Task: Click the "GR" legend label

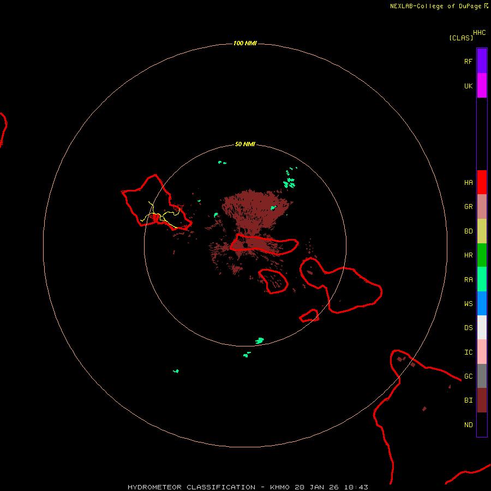Action: (x=468, y=207)
